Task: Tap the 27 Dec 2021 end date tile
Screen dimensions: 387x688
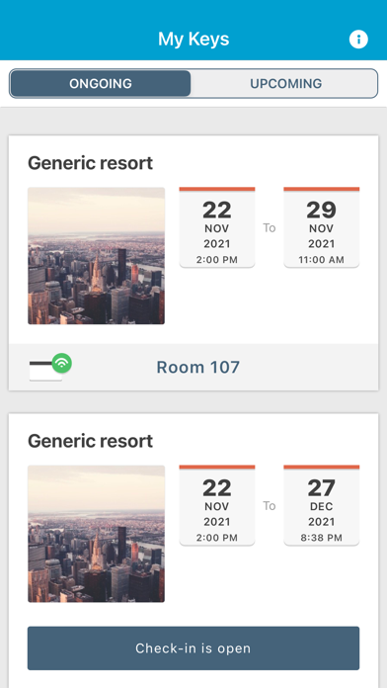Action: pos(321,505)
